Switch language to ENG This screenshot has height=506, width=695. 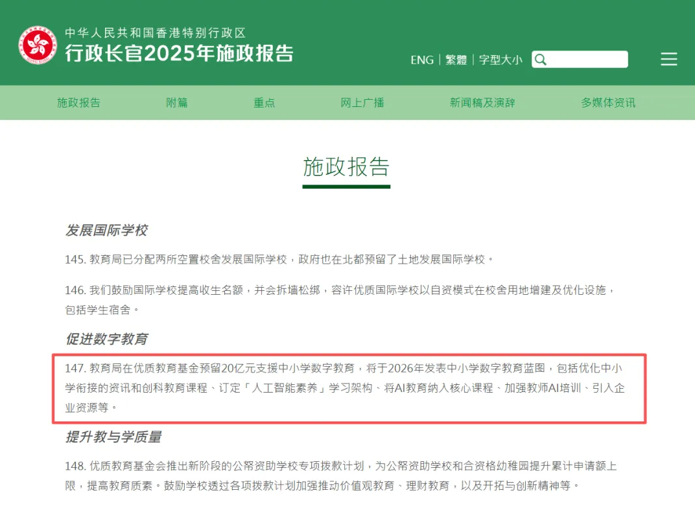tap(421, 60)
